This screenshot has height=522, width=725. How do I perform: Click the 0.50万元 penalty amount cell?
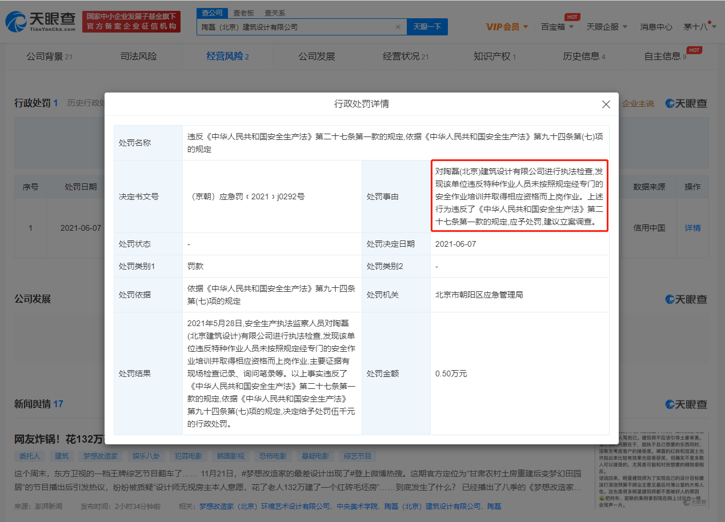520,374
